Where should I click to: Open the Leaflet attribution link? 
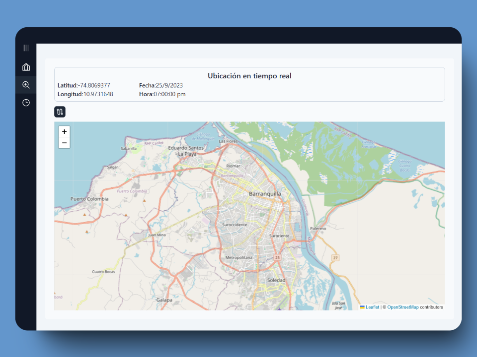click(372, 307)
